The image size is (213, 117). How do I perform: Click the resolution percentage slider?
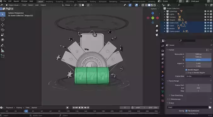tap(198, 60)
